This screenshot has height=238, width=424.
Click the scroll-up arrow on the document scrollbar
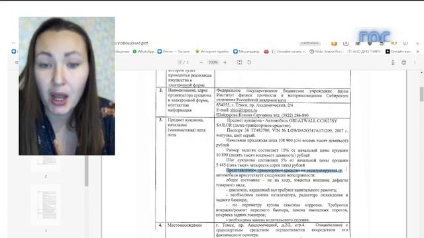pyautogui.click(x=421, y=72)
